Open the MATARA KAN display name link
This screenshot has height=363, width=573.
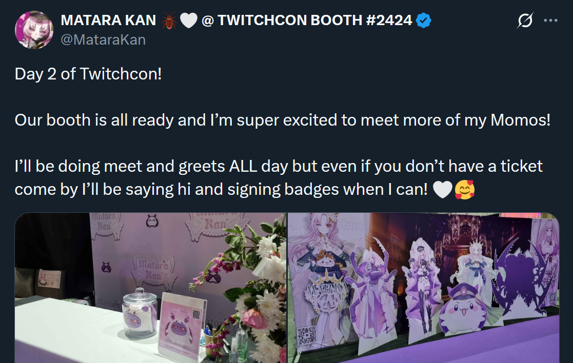click(109, 21)
